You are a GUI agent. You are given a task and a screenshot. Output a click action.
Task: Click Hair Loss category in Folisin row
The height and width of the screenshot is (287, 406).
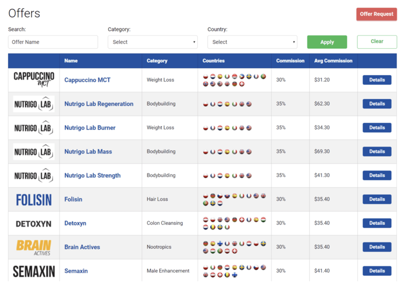[x=157, y=199]
